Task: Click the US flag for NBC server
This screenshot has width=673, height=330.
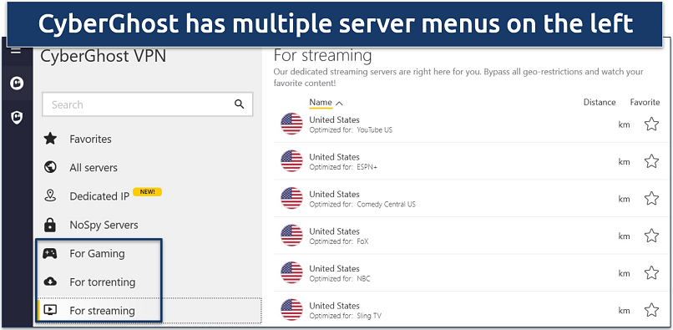Action: click(x=292, y=272)
